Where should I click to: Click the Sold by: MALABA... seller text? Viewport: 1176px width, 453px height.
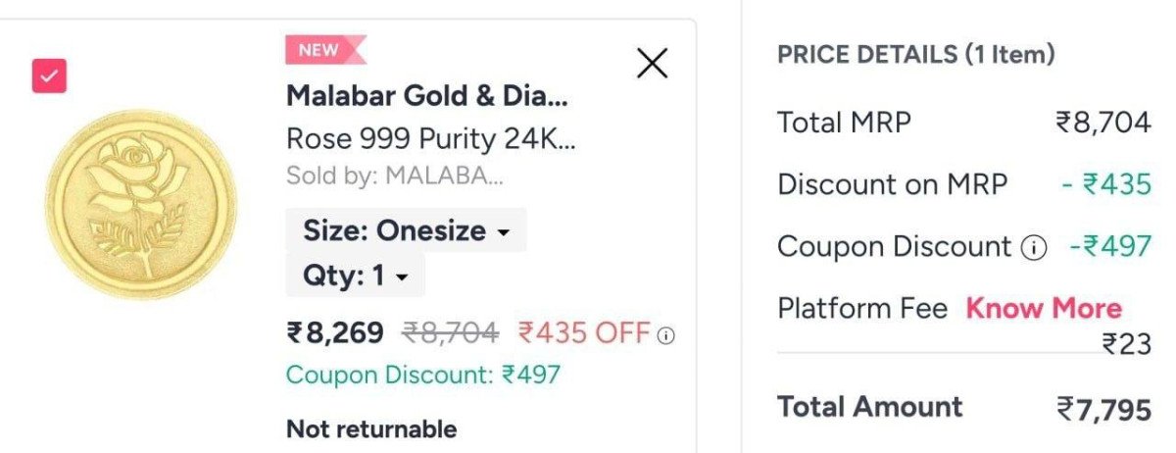[x=394, y=176]
